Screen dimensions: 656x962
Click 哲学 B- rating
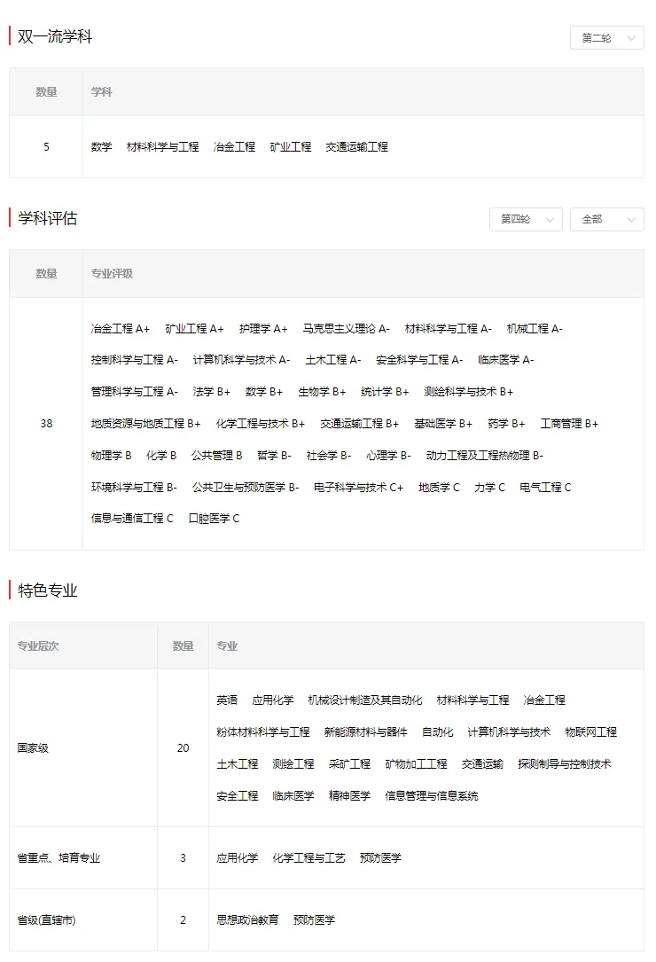(x=274, y=455)
